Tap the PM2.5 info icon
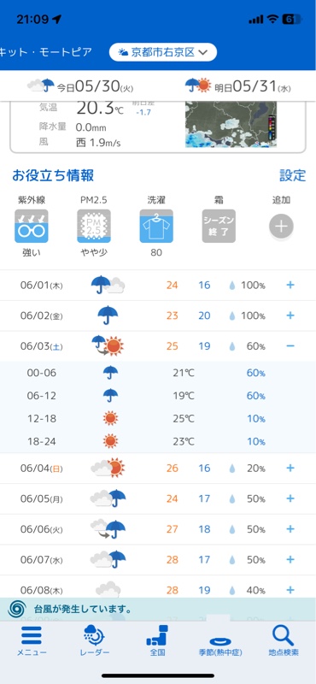 pyautogui.click(x=94, y=226)
